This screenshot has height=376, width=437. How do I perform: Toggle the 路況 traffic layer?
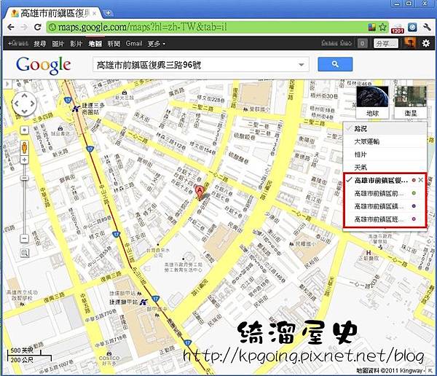[x=385, y=128]
